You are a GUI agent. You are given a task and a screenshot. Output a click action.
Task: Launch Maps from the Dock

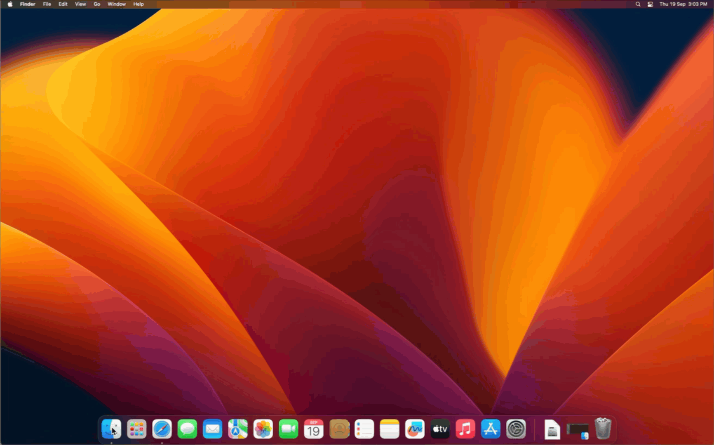[238, 429]
